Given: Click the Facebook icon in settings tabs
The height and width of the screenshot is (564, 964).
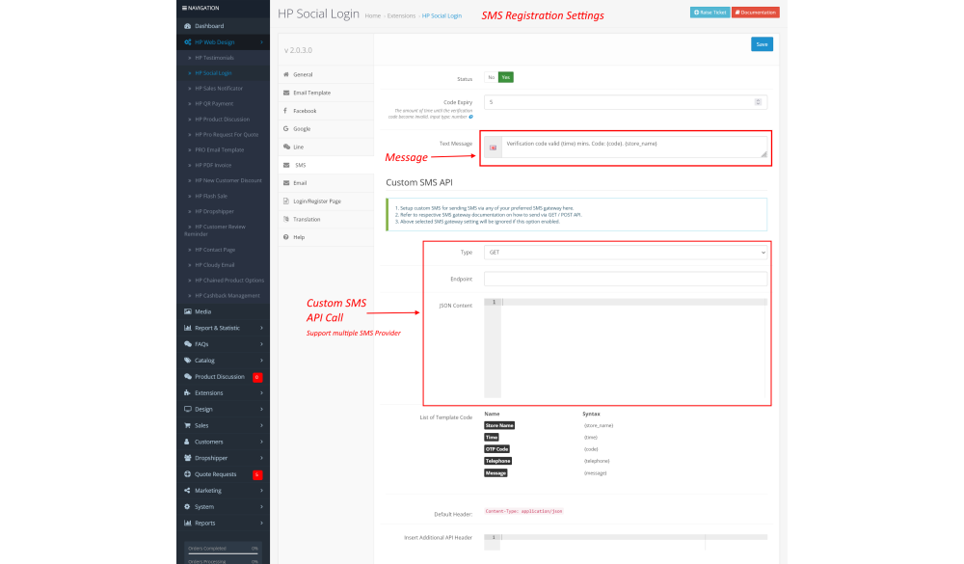Looking at the screenshot, I should [285, 111].
